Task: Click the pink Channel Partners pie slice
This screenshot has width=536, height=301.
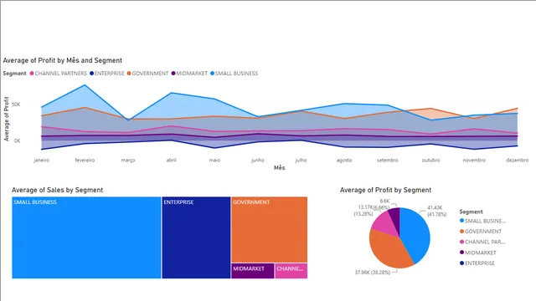Action: (x=385, y=224)
